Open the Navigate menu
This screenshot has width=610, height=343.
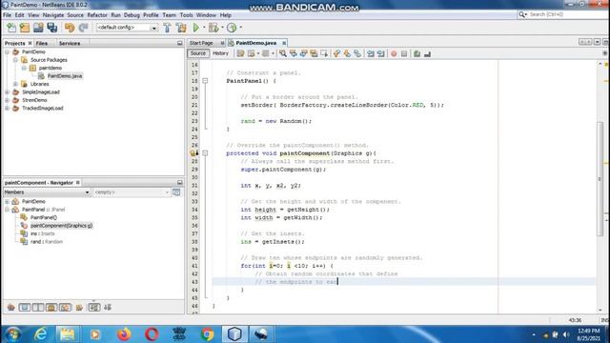pos(53,15)
